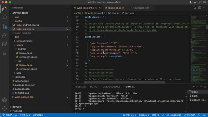Viewport: 208px width, 117px height.
Task: Toggle bottom panel layout icon
Action: pyautogui.click(x=195, y=2)
